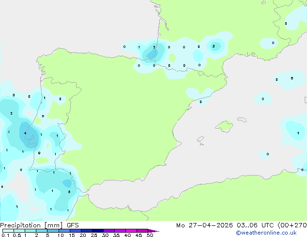Pick the 10–15 mm legend color swatch
The height and width of the screenshot is (237, 307).
coord(64,231)
